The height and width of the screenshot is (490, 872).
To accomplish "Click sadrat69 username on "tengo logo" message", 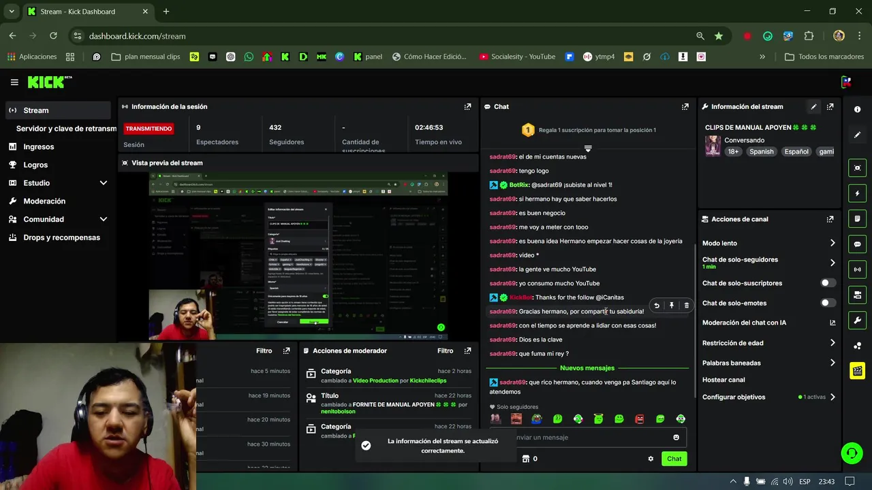I will pos(503,171).
